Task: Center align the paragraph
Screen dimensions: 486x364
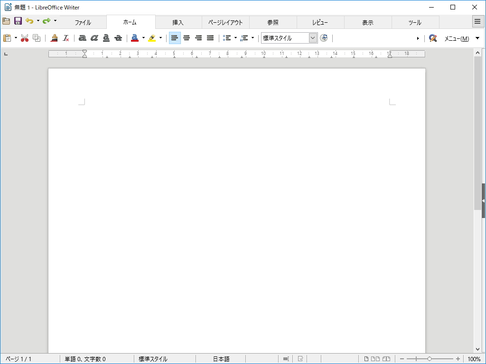Action: 187,38
